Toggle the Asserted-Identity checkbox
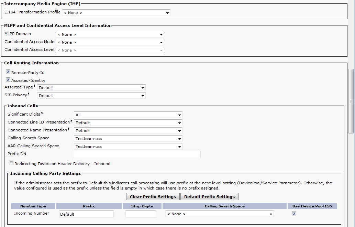This screenshot has height=227, width=355. [x=8, y=80]
